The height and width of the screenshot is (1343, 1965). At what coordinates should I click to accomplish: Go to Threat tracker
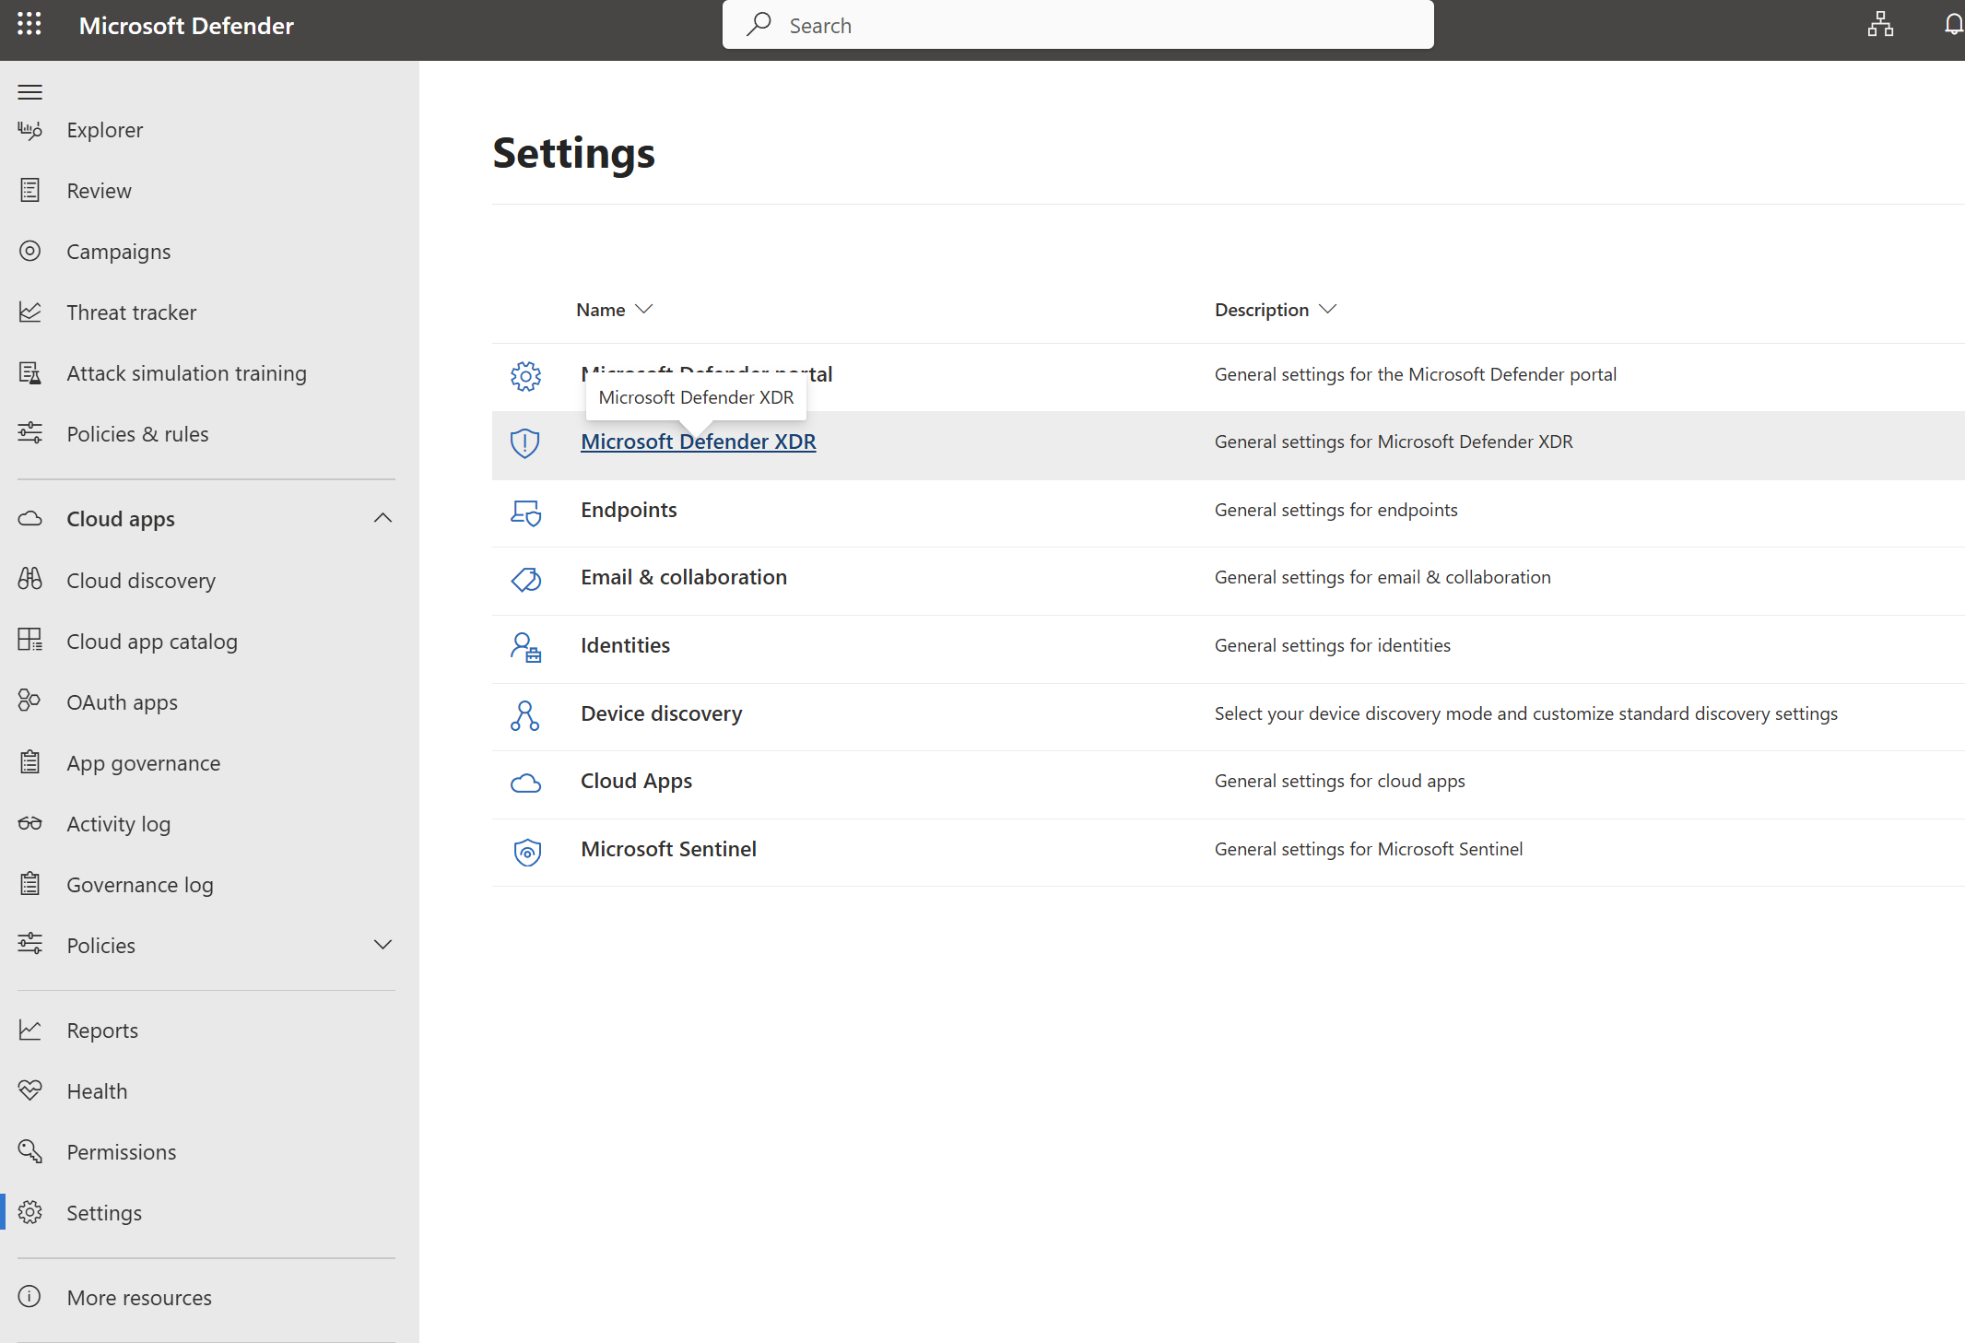132,312
